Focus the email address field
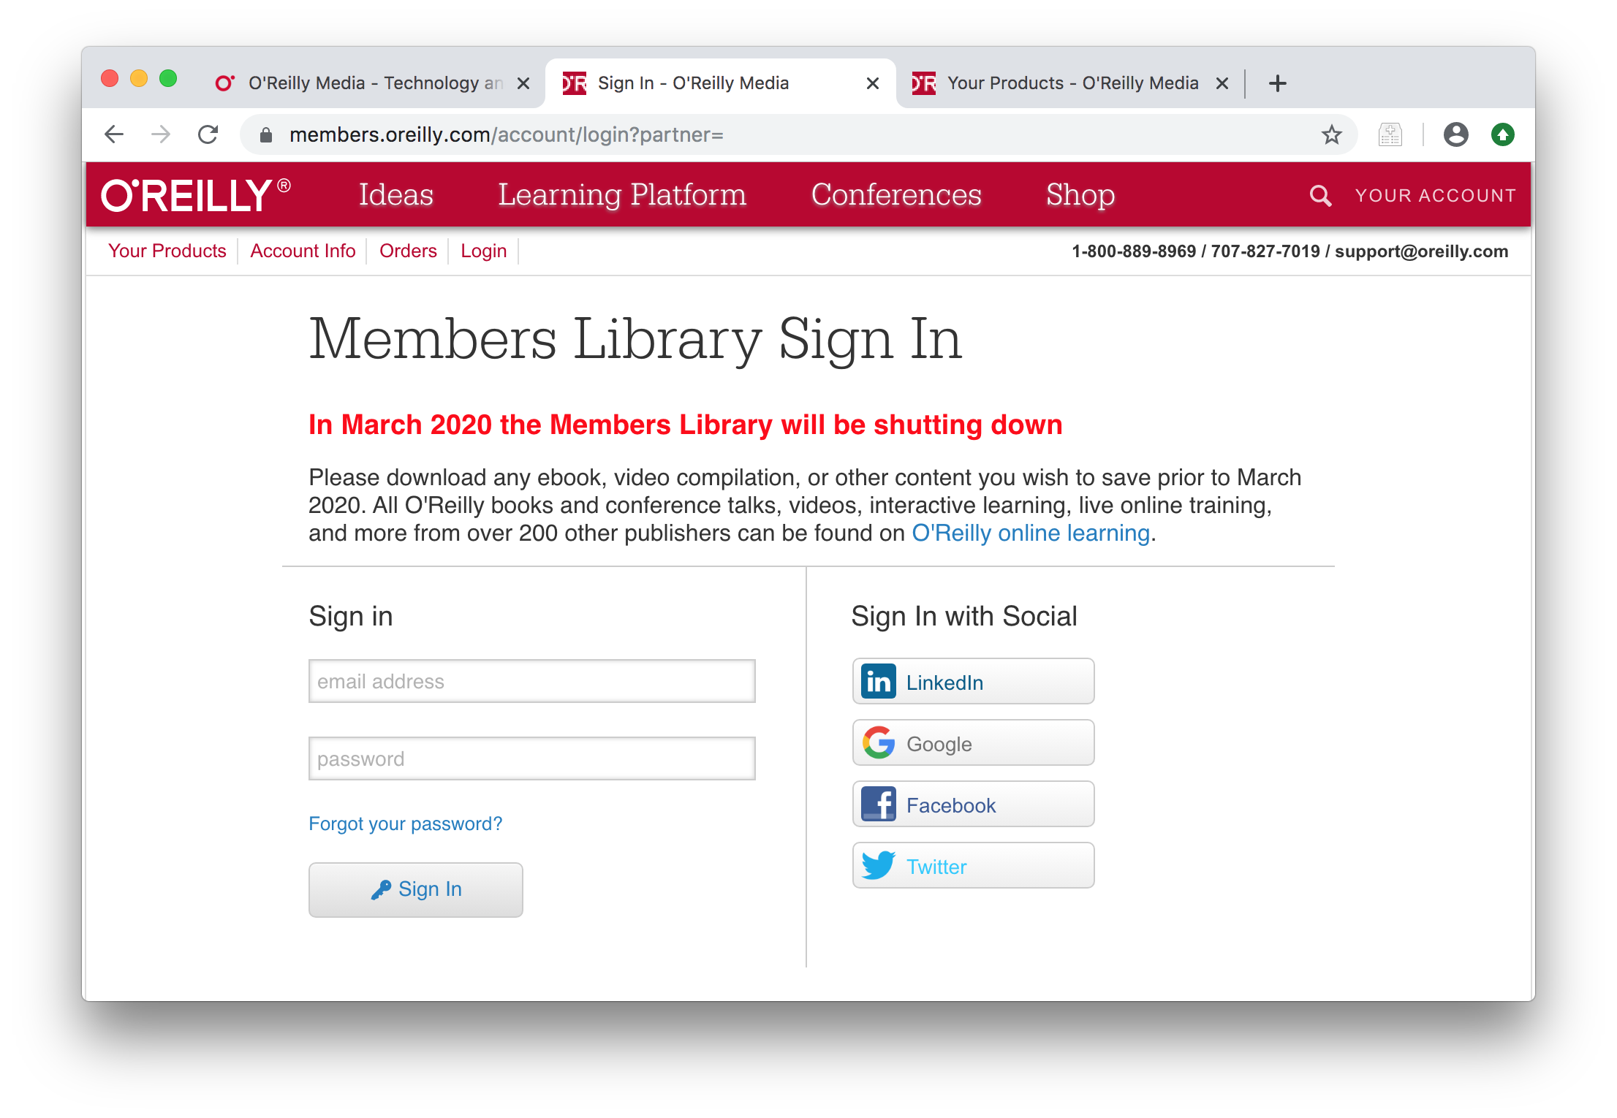Viewport: 1617px width, 1118px height. tap(531, 681)
